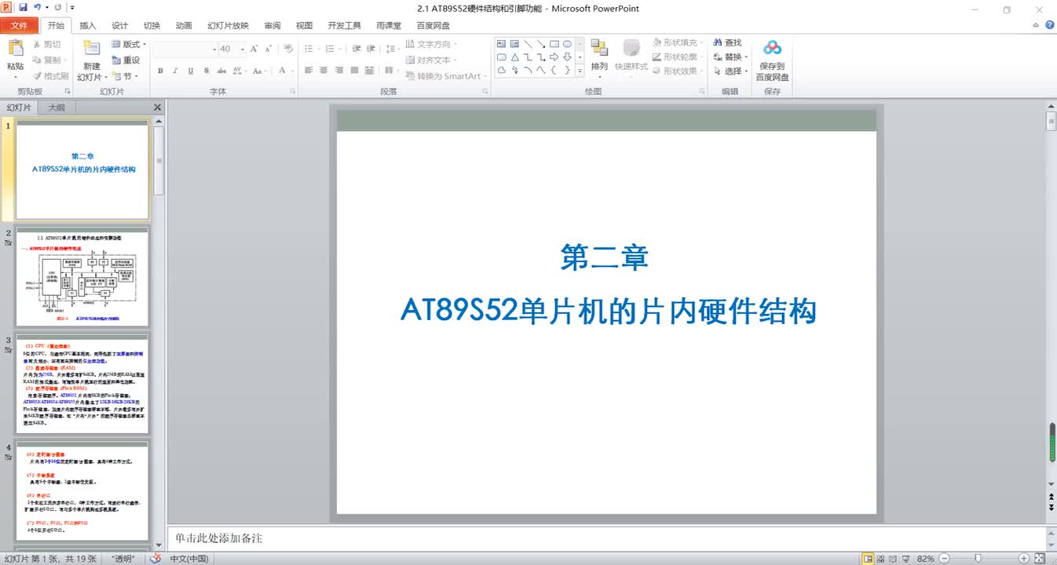Viewport: 1057px width, 565px height.
Task: Click the decrease indent icon
Action: pos(357,49)
